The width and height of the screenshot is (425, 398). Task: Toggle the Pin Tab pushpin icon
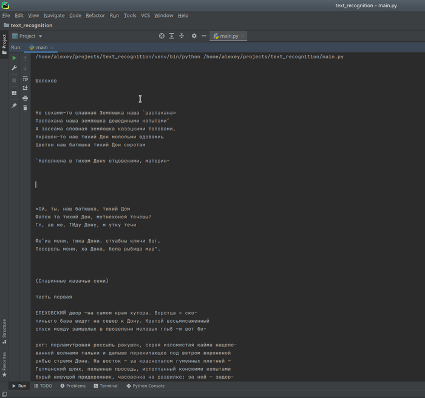[x=15, y=106]
